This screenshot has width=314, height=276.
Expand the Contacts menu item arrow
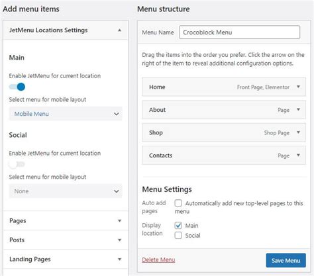[298, 156]
